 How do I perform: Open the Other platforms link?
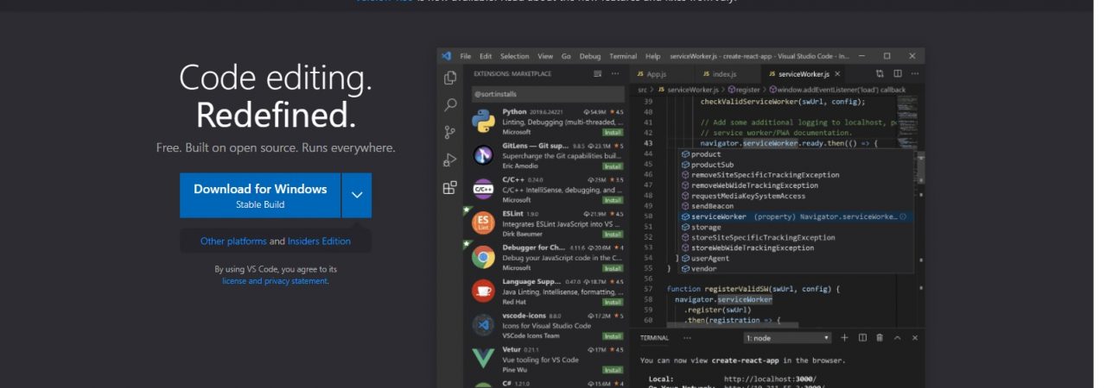pyautogui.click(x=233, y=241)
